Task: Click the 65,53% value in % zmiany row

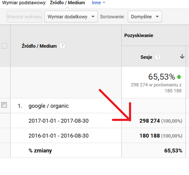Action: [x=173, y=151]
